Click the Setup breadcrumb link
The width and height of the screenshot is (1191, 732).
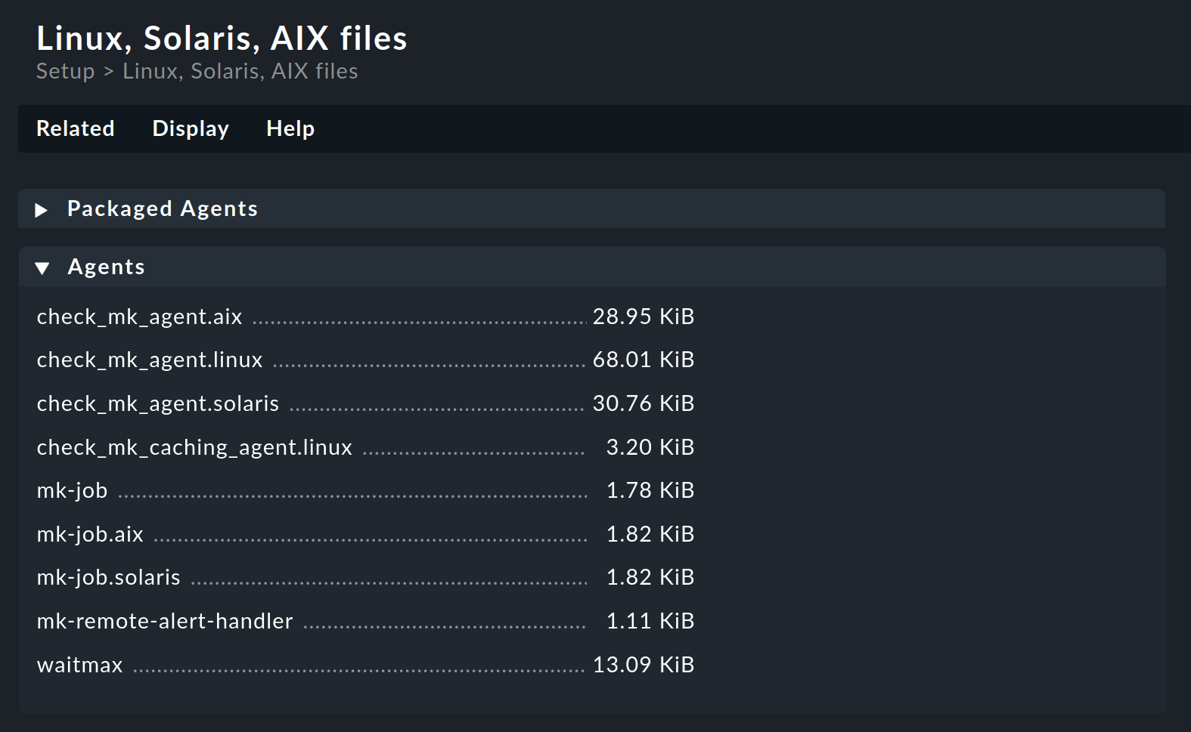[66, 71]
